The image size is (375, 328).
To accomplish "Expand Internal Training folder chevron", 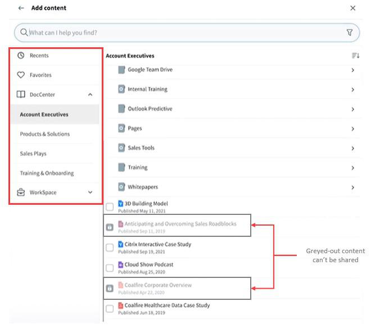I will [353, 89].
